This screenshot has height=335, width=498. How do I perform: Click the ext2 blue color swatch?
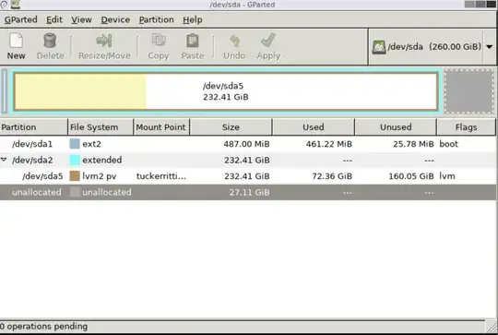point(75,144)
